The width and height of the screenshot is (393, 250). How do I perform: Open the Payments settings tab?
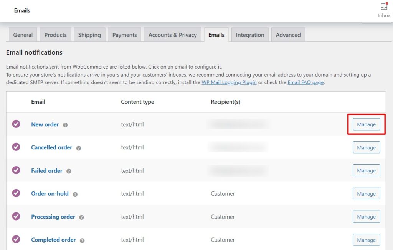[124, 34]
